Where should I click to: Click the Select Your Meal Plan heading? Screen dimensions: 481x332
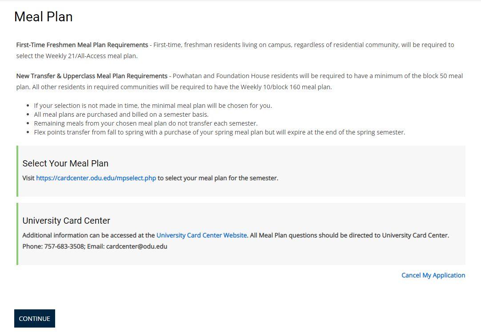(65, 163)
